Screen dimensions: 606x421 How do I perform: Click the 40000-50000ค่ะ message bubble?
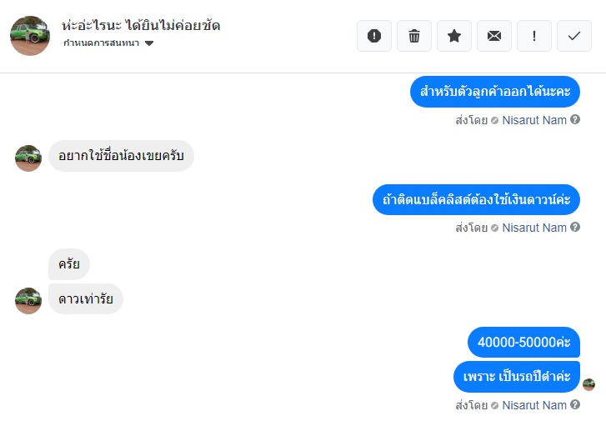(523, 343)
